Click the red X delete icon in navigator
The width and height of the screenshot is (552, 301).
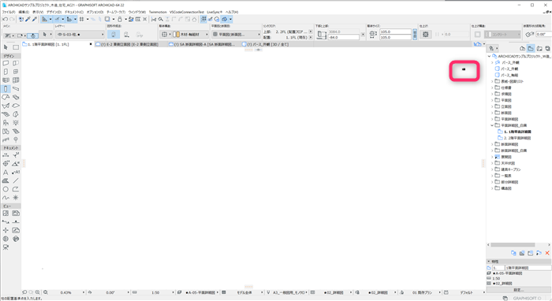[x=547, y=253]
